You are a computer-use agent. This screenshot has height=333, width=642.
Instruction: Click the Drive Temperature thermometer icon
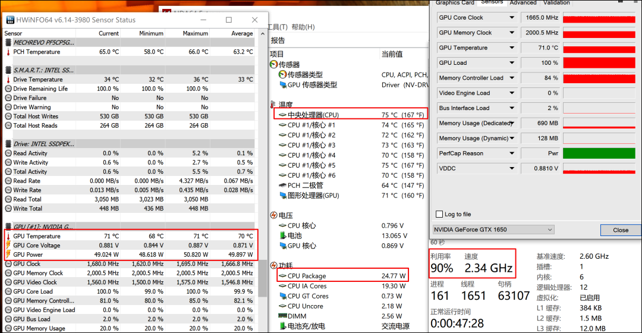pos(8,80)
